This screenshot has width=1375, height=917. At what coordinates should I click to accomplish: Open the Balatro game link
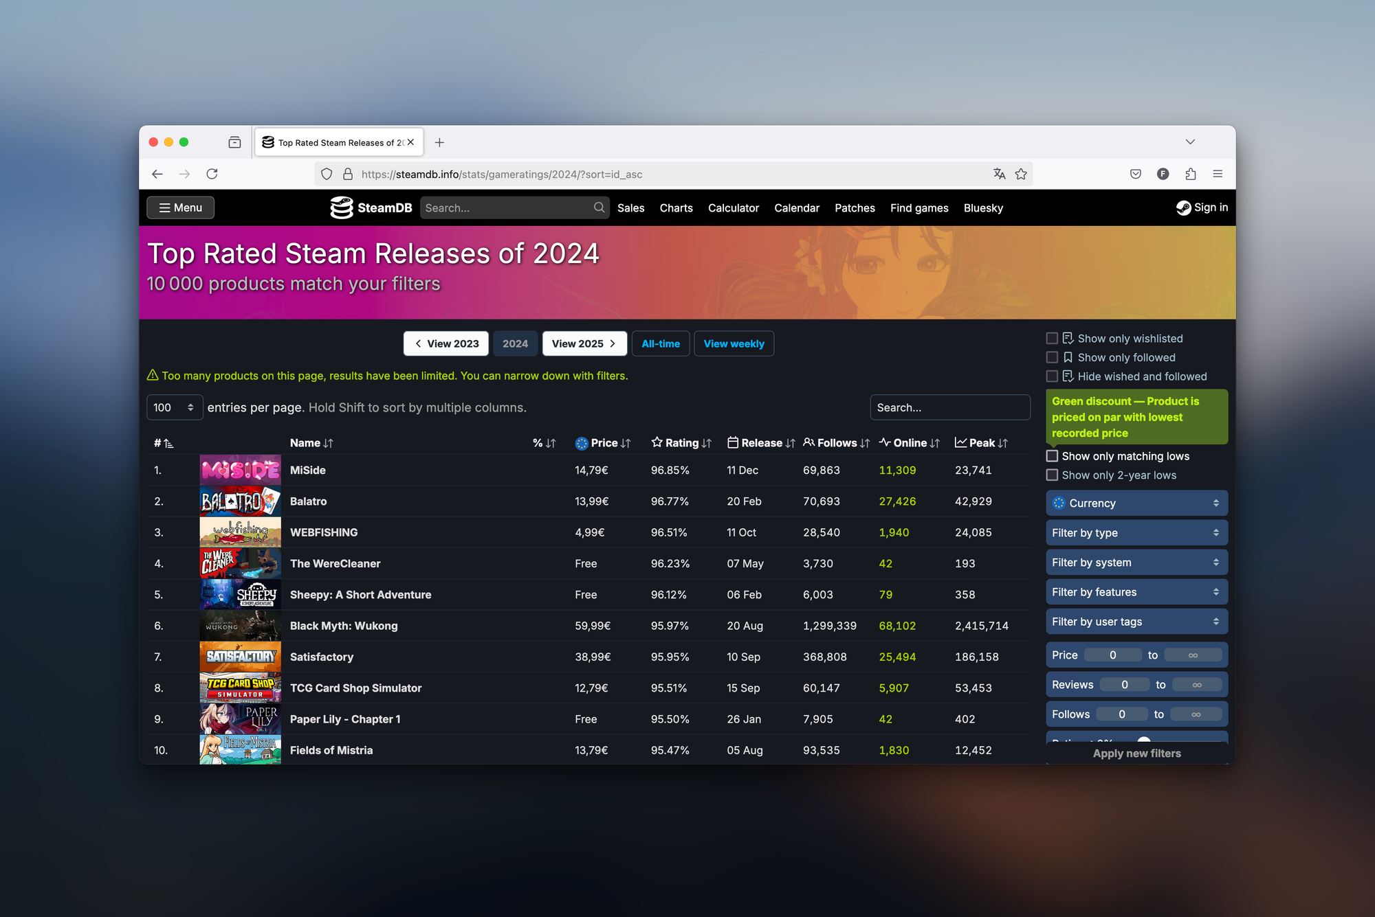[308, 501]
